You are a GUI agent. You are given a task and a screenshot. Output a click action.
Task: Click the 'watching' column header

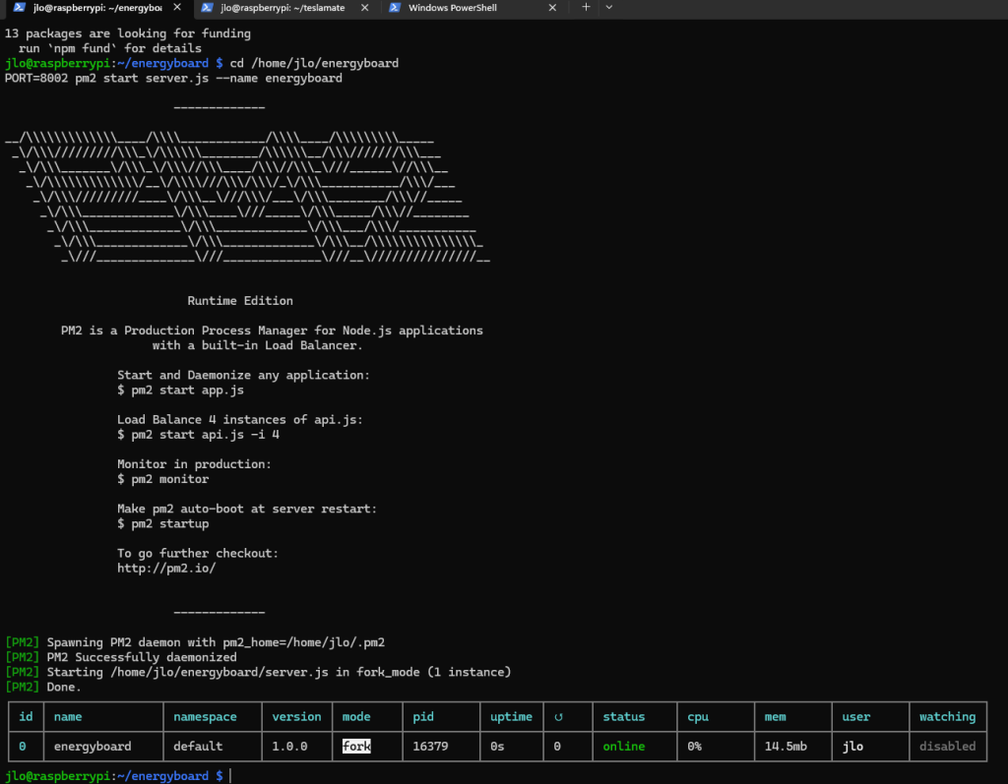[x=947, y=717]
